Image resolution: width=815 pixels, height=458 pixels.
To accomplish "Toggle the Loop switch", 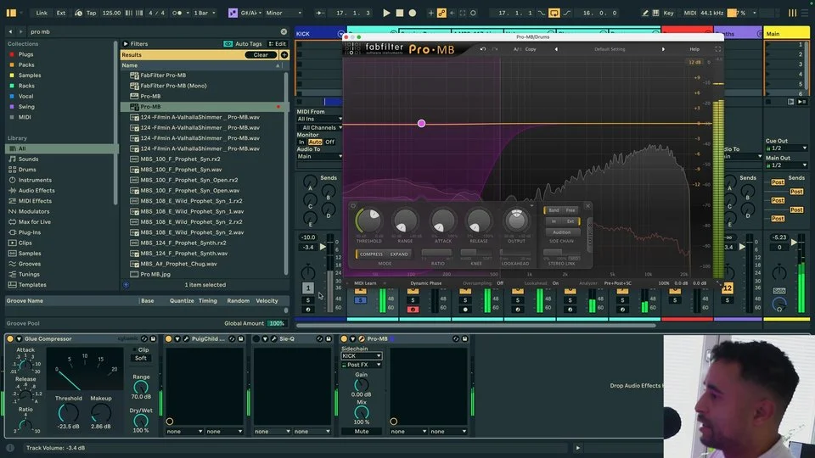I will click(x=554, y=13).
